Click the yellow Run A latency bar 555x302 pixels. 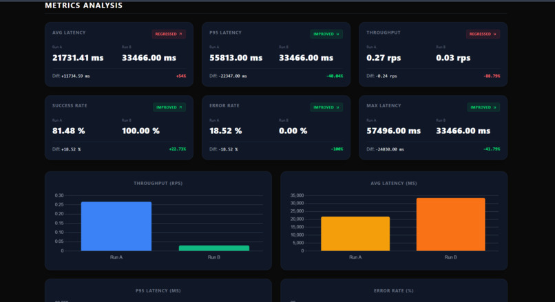click(355, 234)
